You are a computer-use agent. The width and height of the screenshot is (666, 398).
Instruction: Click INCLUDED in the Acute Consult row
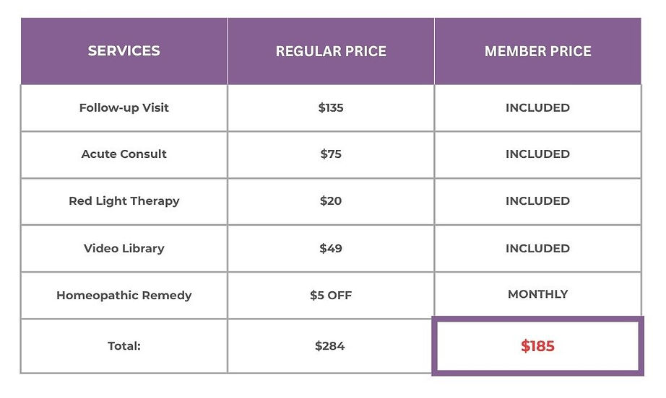537,154
